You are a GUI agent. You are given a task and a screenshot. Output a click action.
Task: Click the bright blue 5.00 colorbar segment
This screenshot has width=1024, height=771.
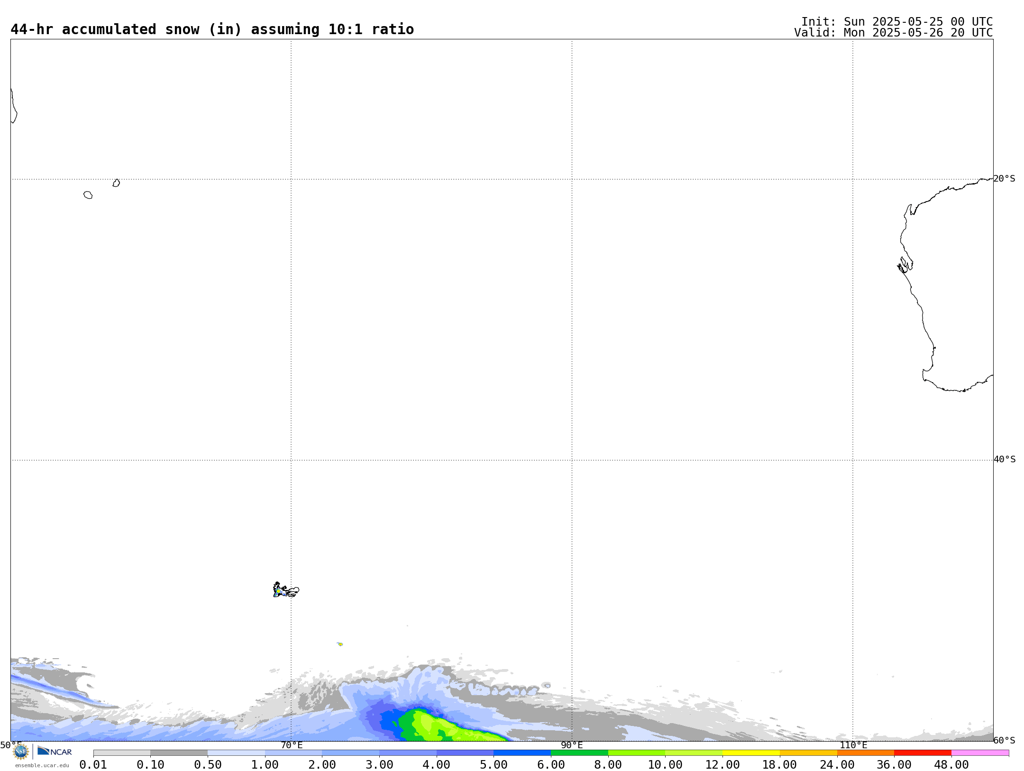tap(522, 753)
